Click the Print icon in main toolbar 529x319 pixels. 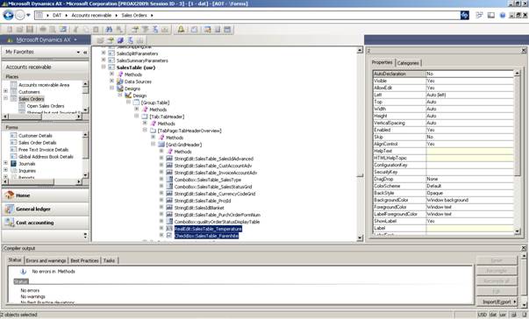click(43, 30)
